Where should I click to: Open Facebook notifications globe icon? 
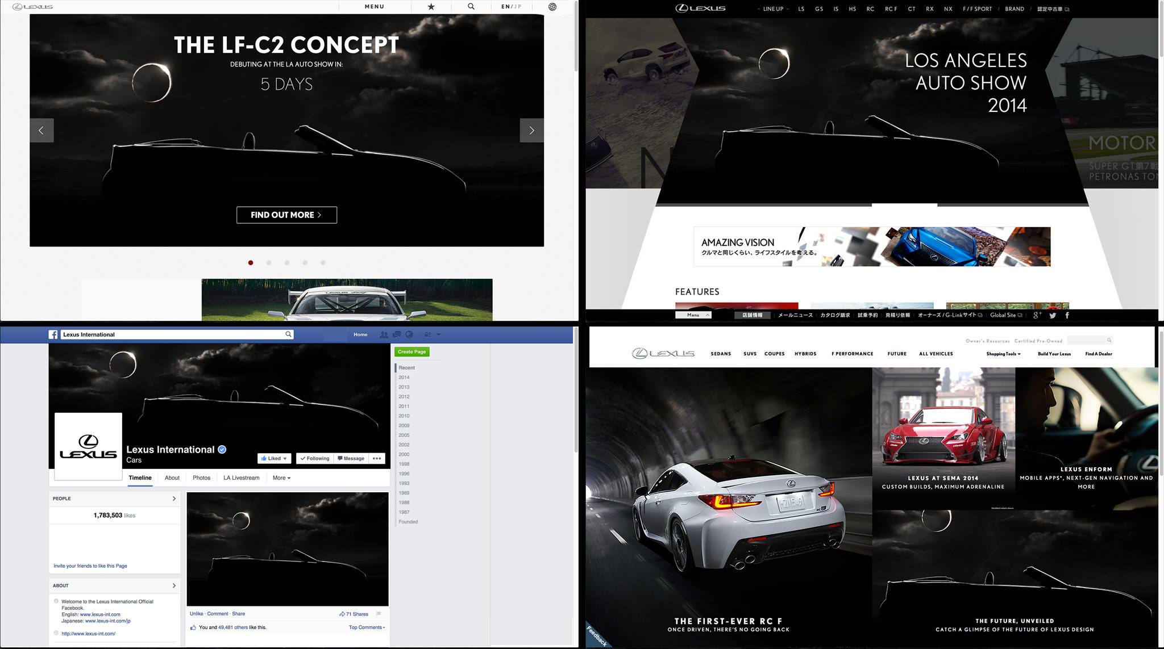(x=409, y=334)
